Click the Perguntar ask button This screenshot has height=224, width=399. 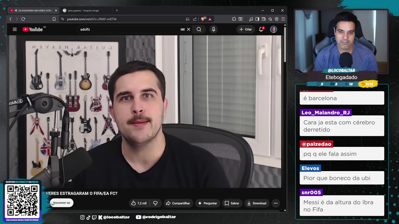coord(207,203)
